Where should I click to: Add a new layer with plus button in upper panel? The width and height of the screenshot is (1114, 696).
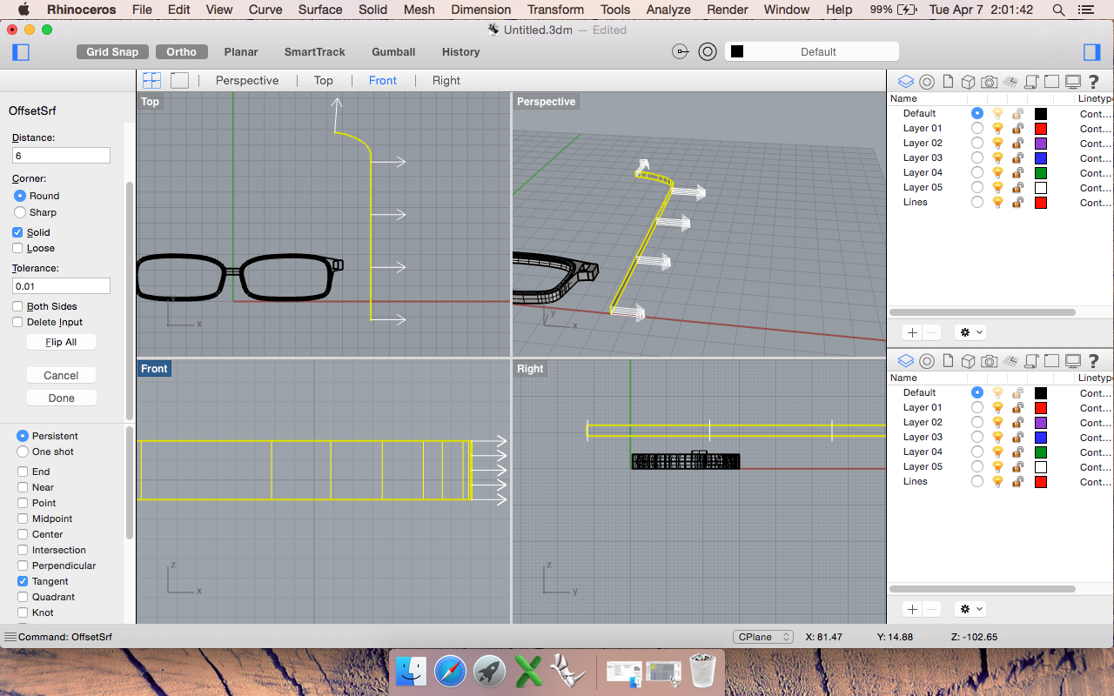point(912,332)
